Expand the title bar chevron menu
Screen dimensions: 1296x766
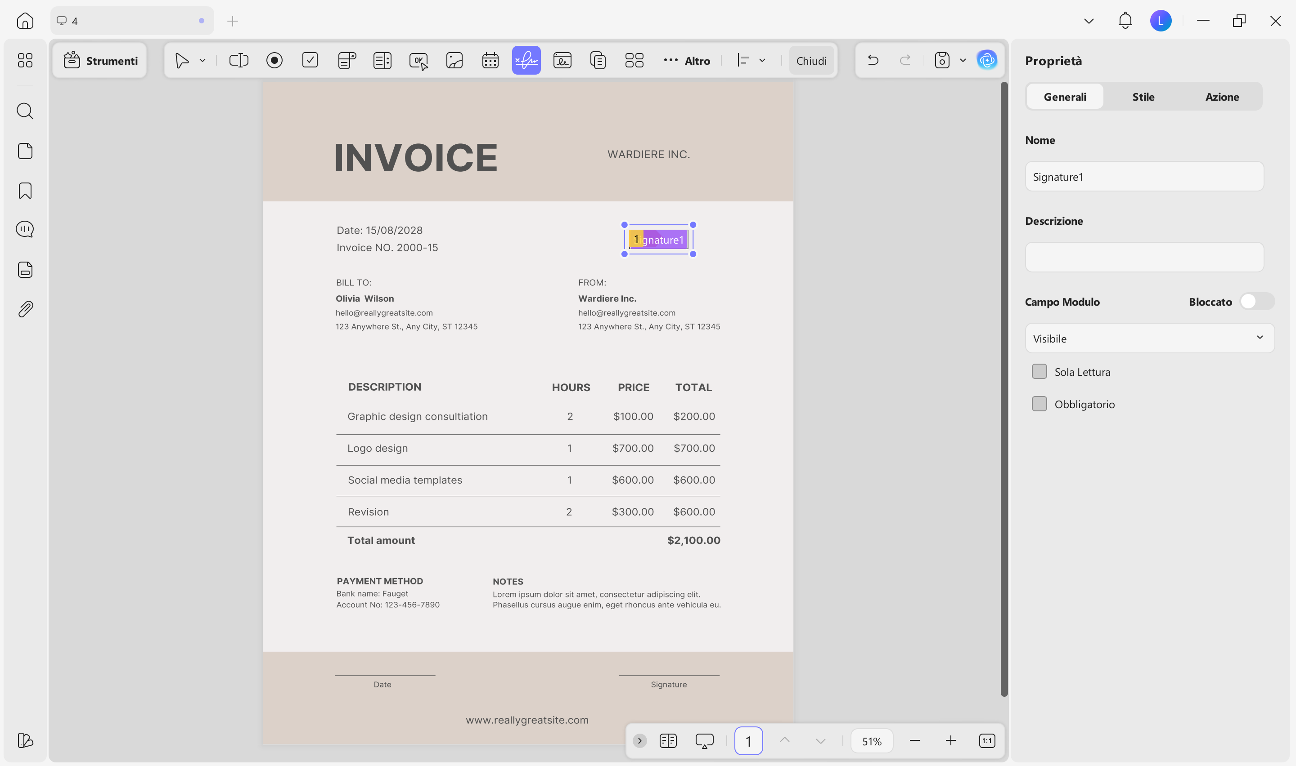pyautogui.click(x=1089, y=21)
